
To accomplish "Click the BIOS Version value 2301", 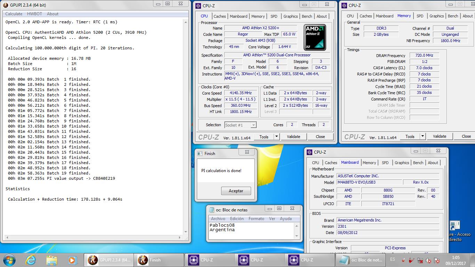I will [388, 226].
